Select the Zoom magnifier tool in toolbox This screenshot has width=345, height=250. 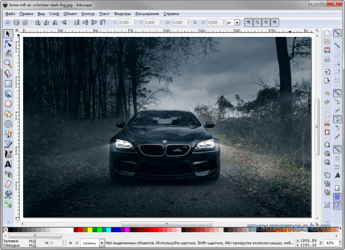click(8, 63)
